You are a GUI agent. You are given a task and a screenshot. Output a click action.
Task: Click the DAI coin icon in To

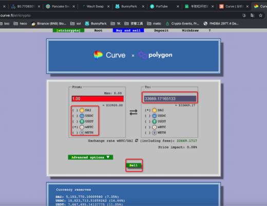[155, 110]
